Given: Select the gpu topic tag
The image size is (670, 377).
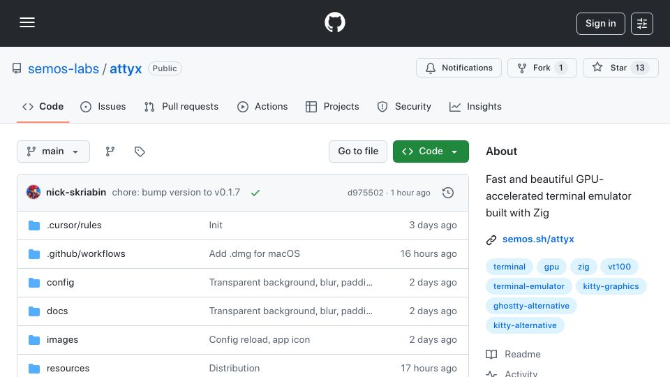Looking at the screenshot, I should (551, 267).
